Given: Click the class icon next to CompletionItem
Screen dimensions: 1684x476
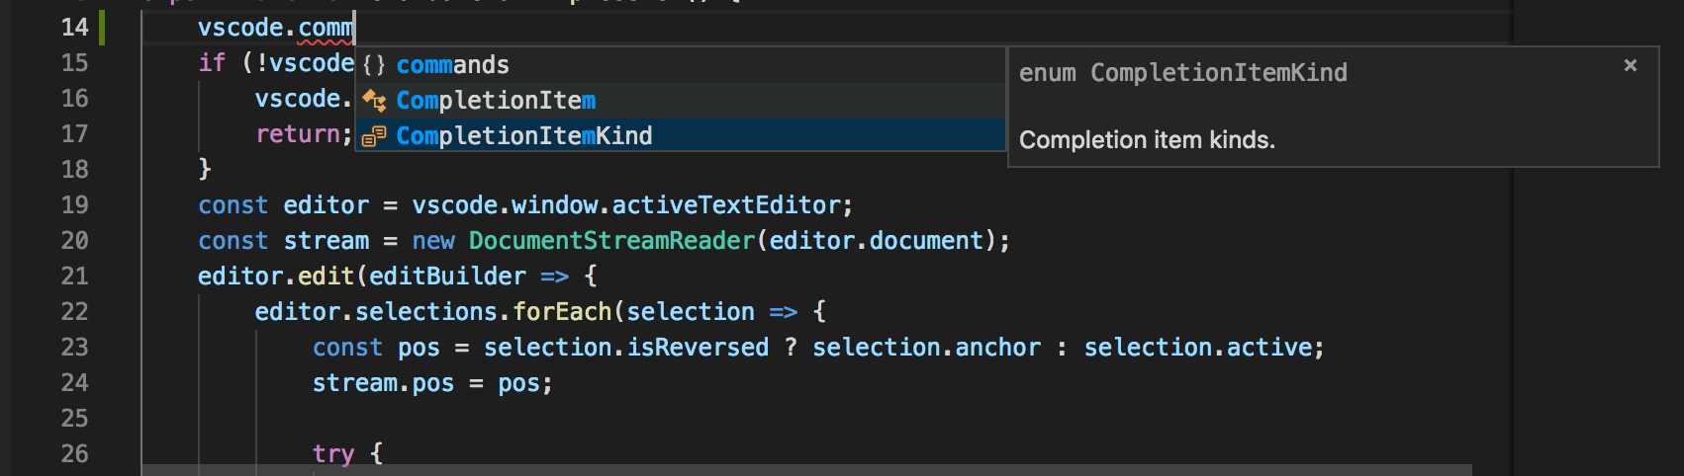Looking at the screenshot, I should tap(374, 101).
